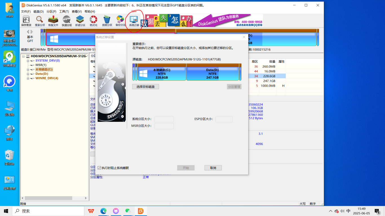Image resolution: width=385 pixels, height=216 pixels.
Task: Select the 快速分区 quick partition icon
Action: pyautogui.click(x=67, y=21)
